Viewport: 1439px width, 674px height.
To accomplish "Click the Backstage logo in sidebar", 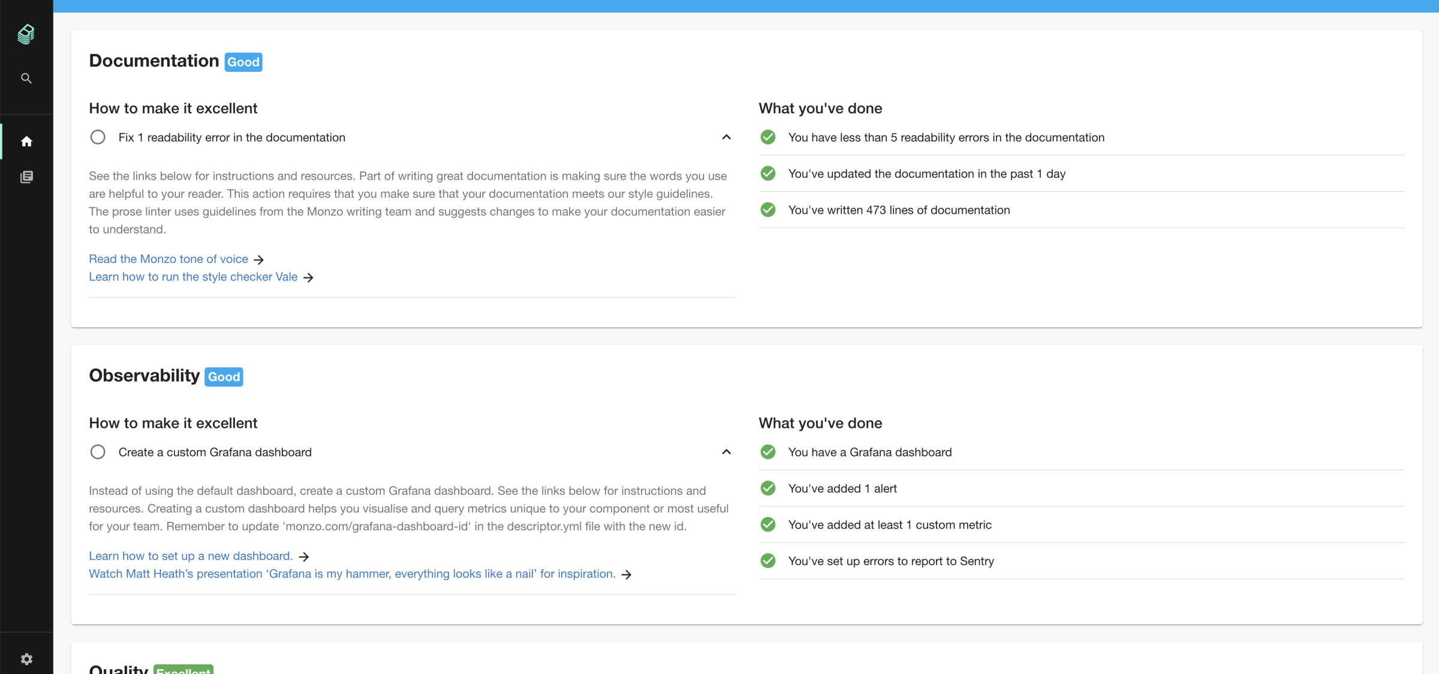I will click(x=26, y=34).
